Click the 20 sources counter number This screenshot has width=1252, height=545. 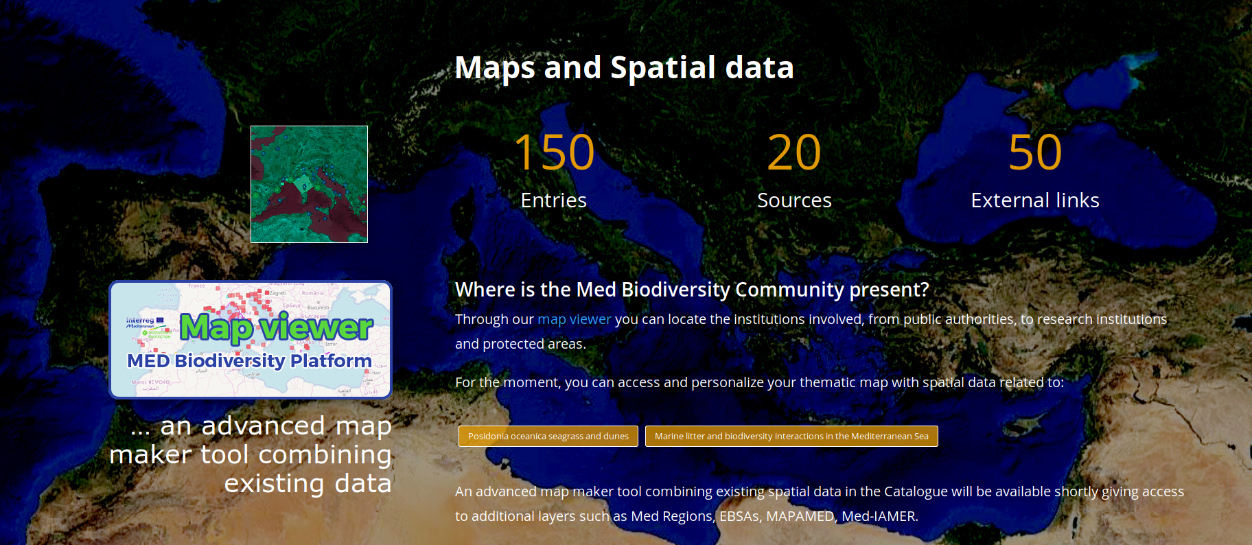pyautogui.click(x=793, y=152)
